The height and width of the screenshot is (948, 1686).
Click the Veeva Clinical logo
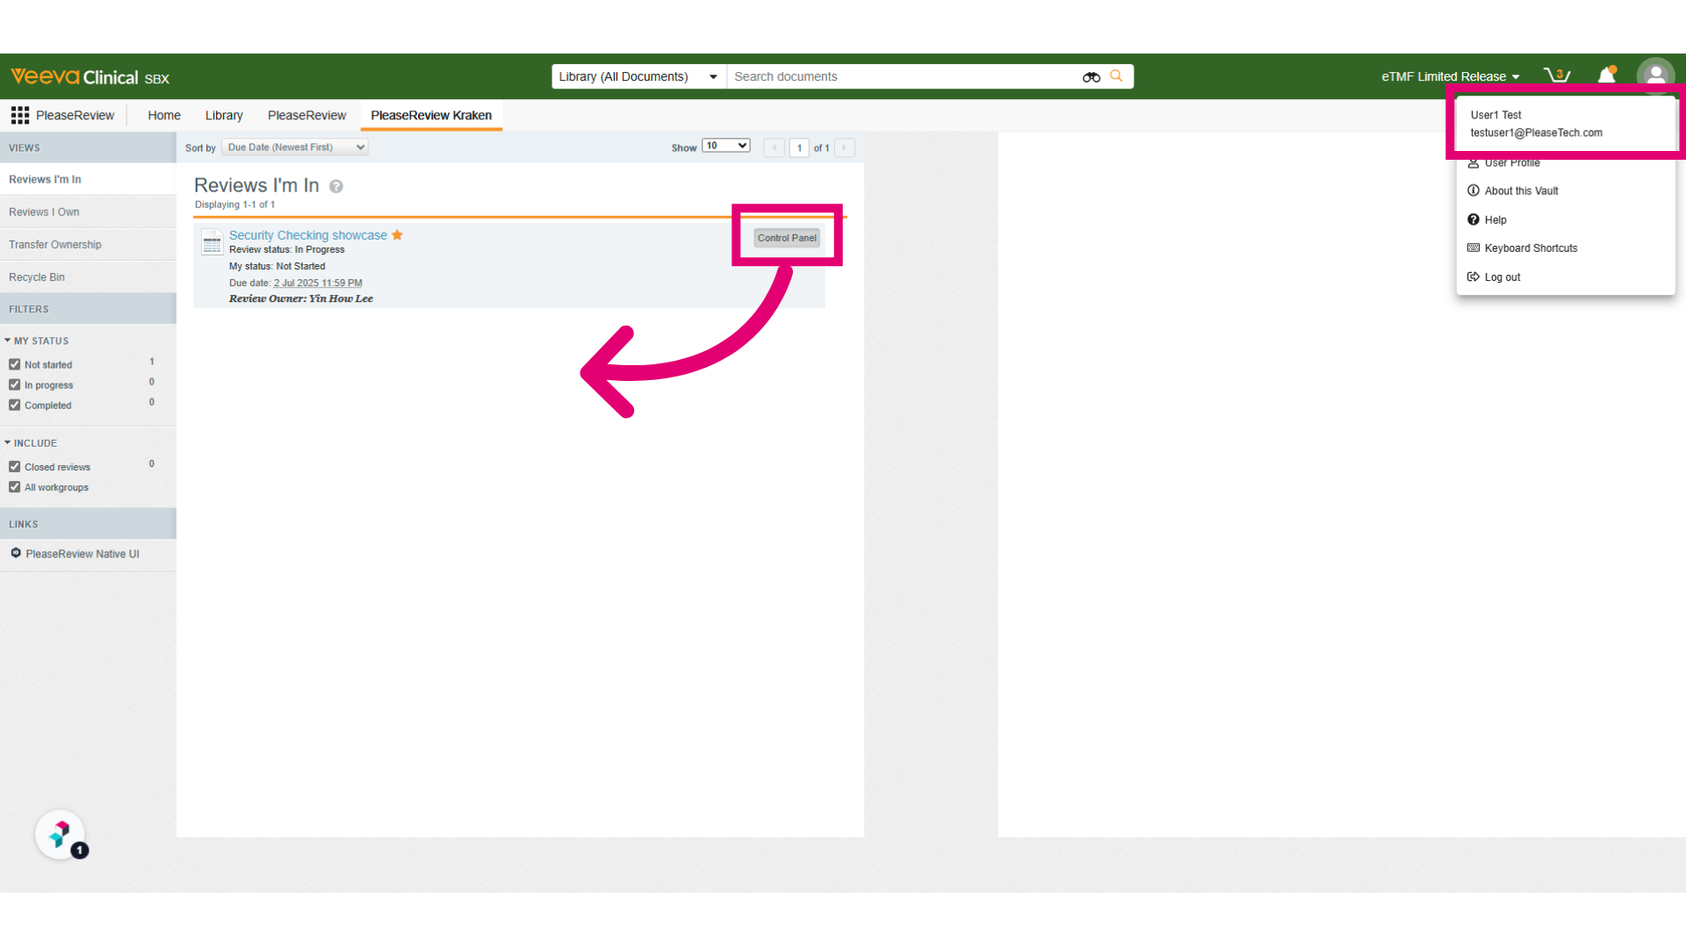90,76
